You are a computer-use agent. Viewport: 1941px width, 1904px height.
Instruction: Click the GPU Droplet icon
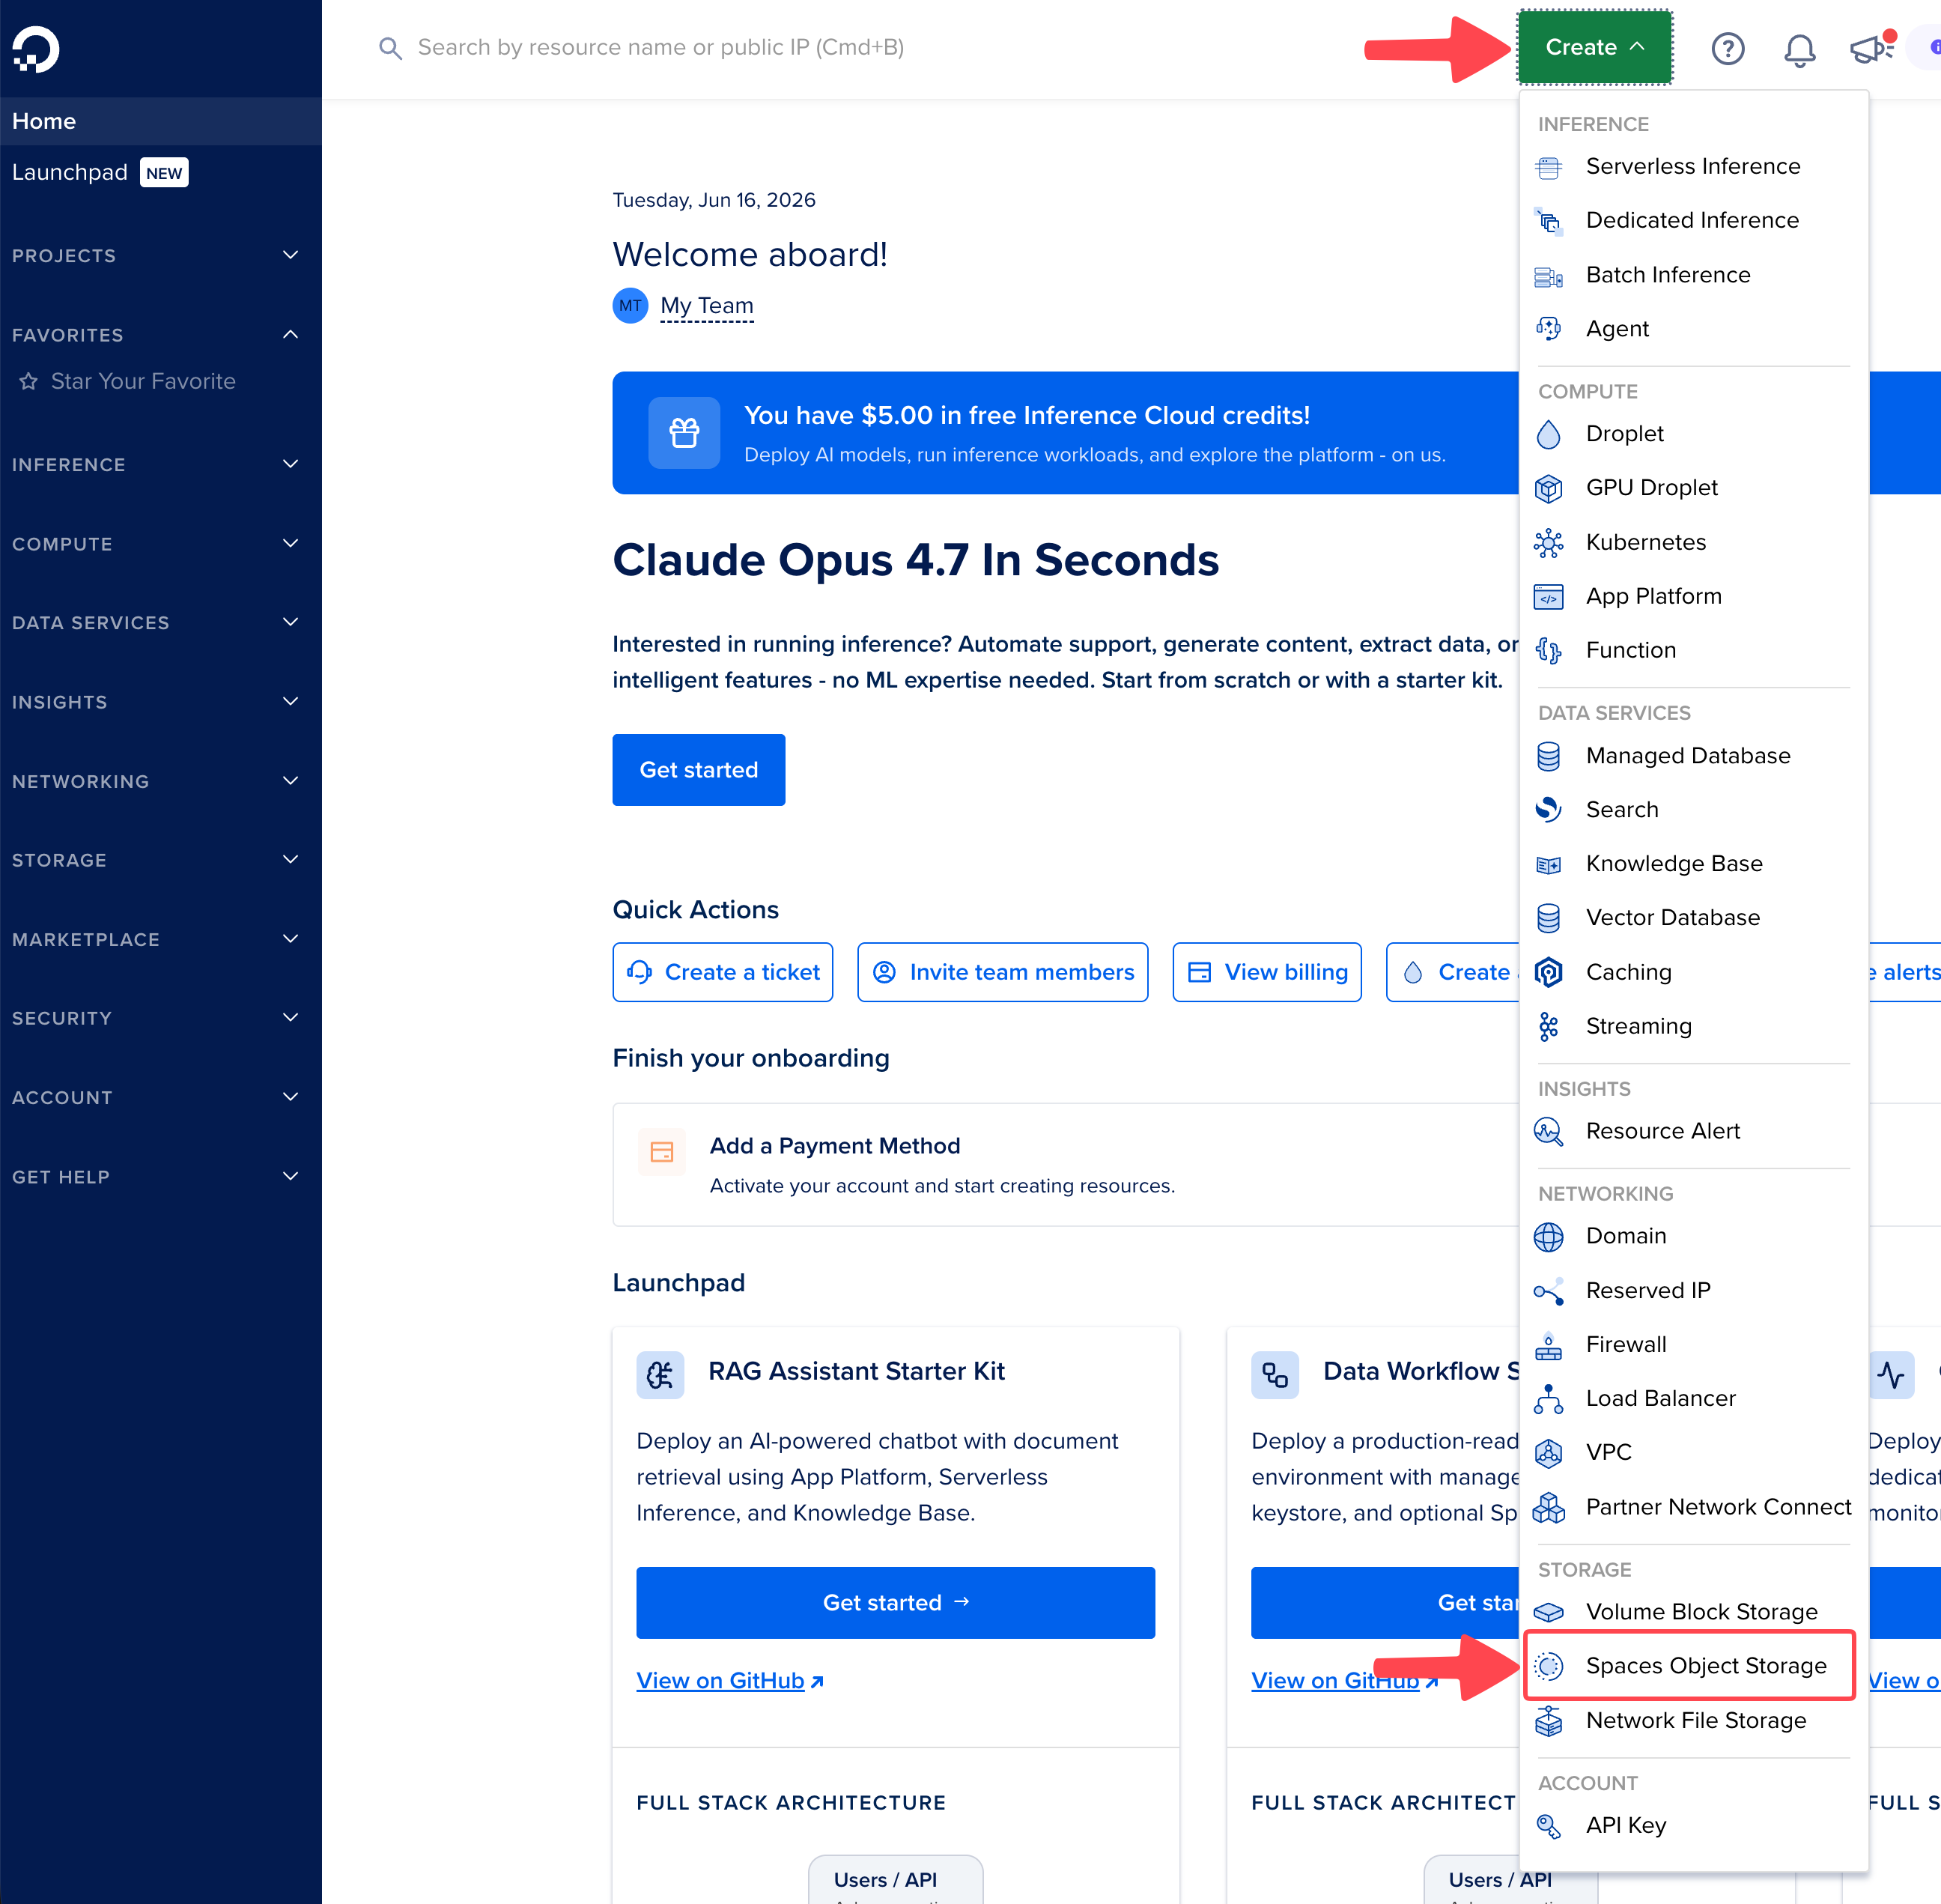(x=1548, y=488)
